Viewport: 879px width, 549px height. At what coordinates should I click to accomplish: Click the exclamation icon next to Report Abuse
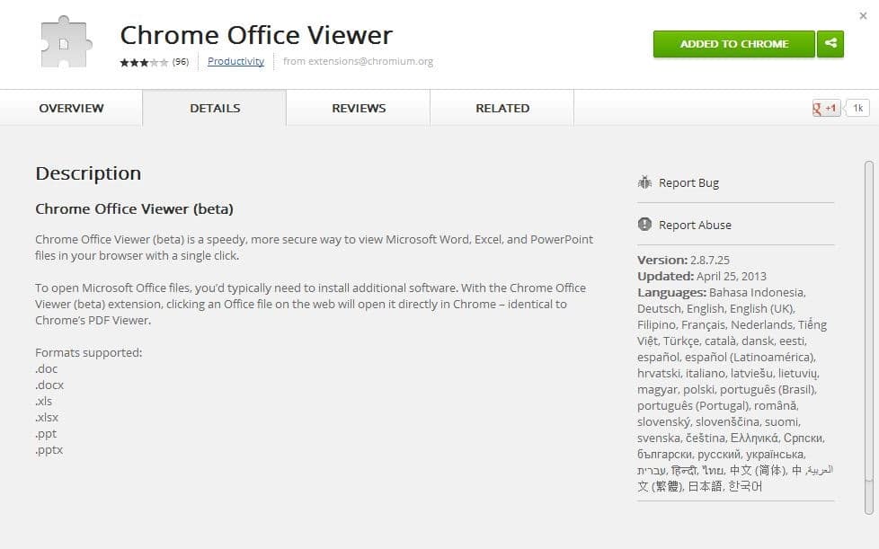tap(644, 225)
